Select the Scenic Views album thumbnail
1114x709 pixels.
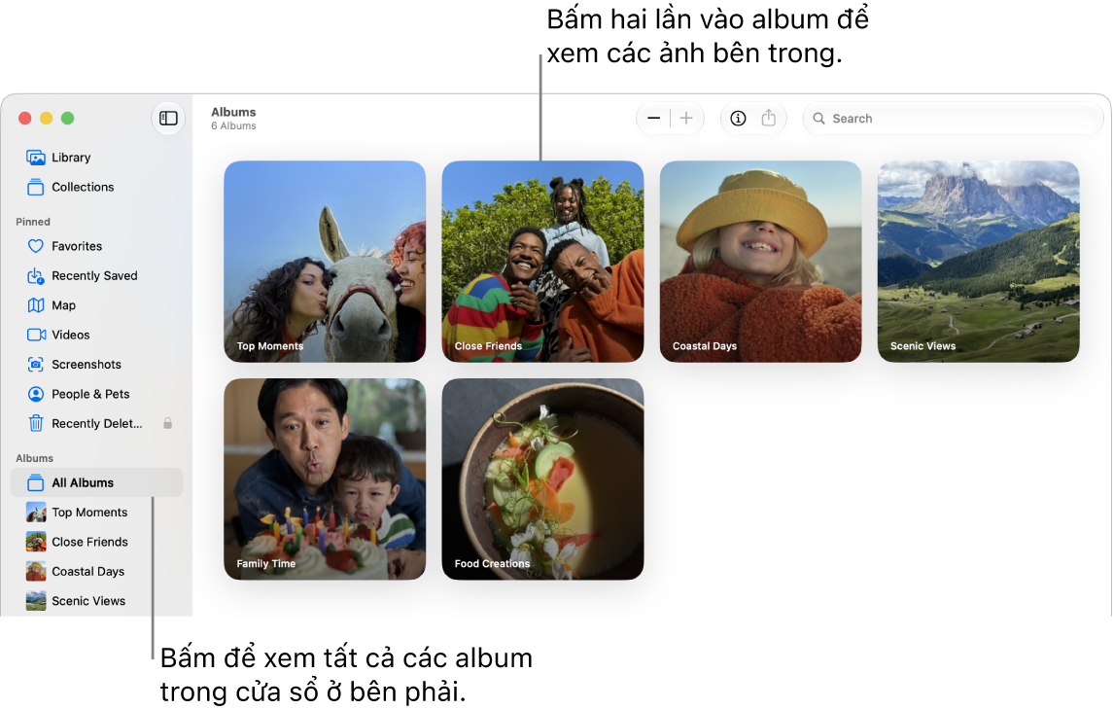tap(978, 262)
